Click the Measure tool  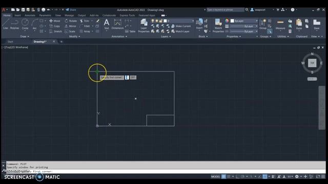[280, 25]
